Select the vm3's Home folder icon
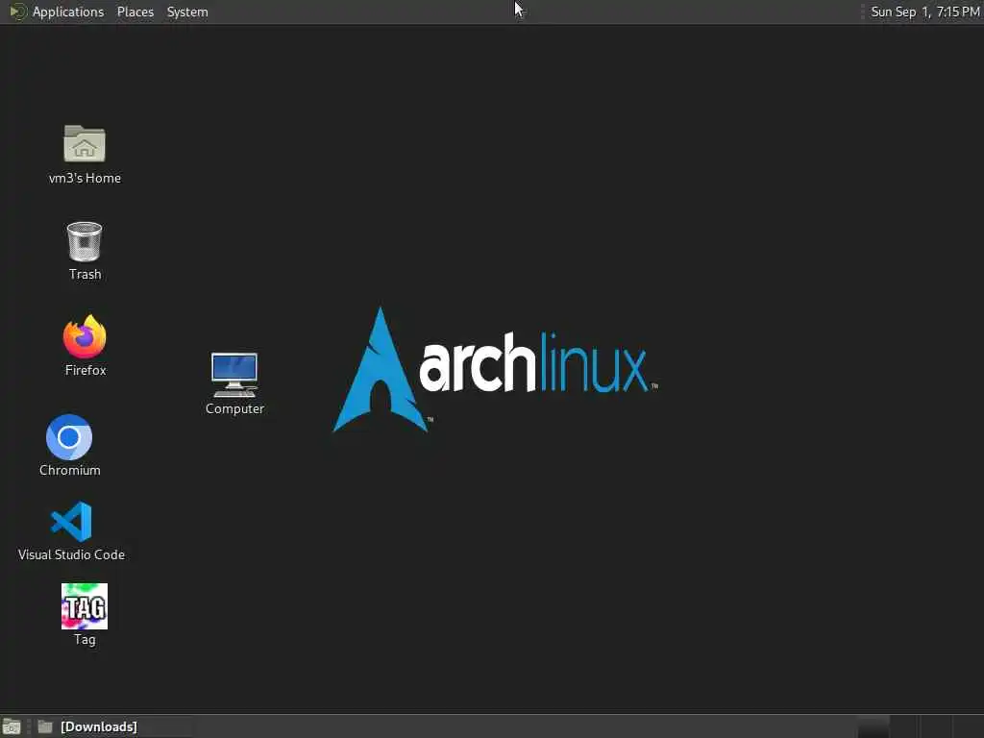984x738 pixels. (85, 144)
